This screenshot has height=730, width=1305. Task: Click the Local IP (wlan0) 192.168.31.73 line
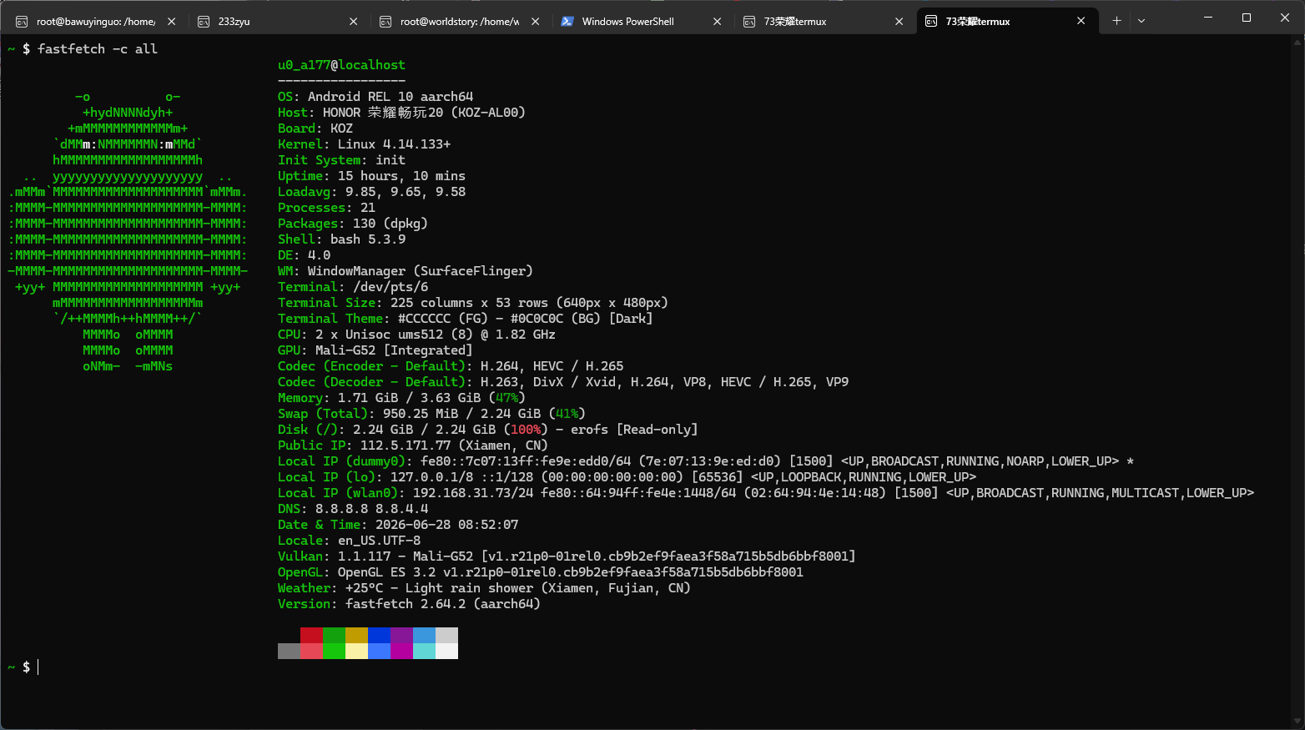(x=766, y=493)
